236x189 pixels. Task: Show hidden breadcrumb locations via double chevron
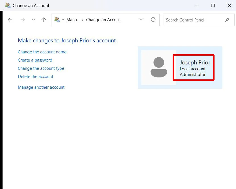(63, 20)
